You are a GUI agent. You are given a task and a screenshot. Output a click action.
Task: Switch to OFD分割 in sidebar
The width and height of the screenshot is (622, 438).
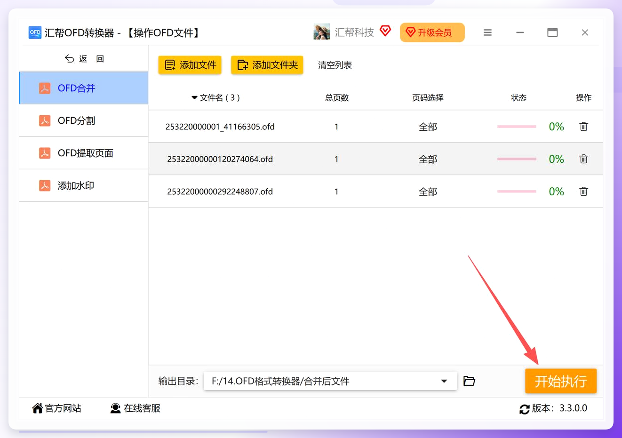tap(84, 120)
